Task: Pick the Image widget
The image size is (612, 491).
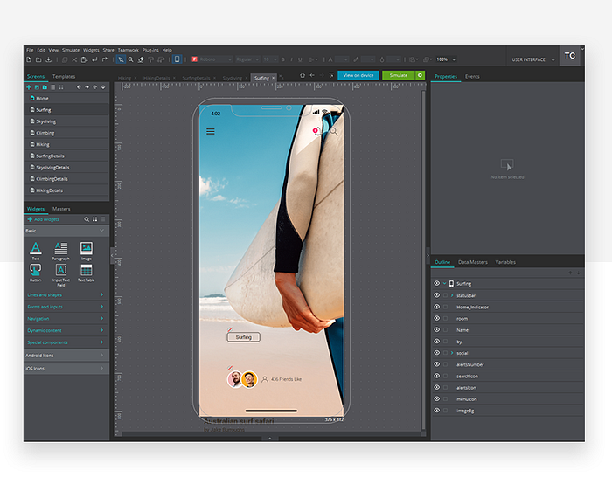Action: (x=87, y=251)
